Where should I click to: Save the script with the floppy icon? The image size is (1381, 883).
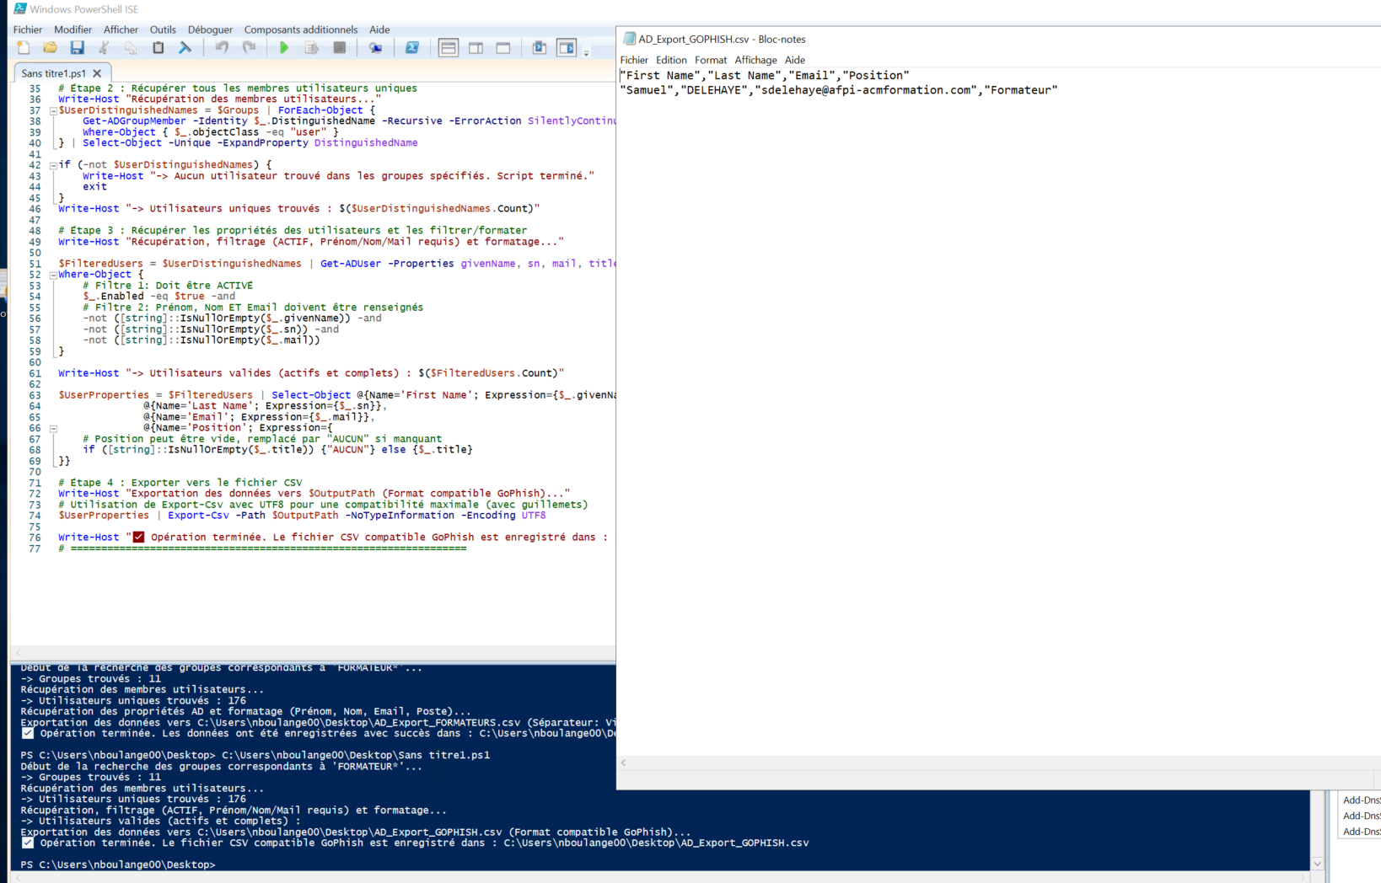pos(77,48)
